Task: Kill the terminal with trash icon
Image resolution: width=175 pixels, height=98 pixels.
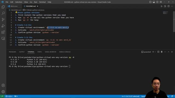Action: pyautogui.click(x=162, y=52)
